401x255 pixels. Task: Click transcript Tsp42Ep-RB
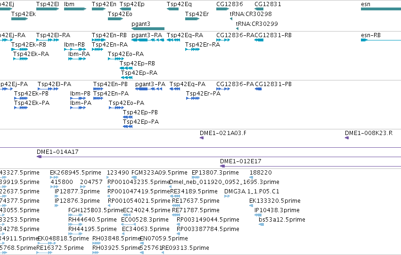click(x=126, y=68)
